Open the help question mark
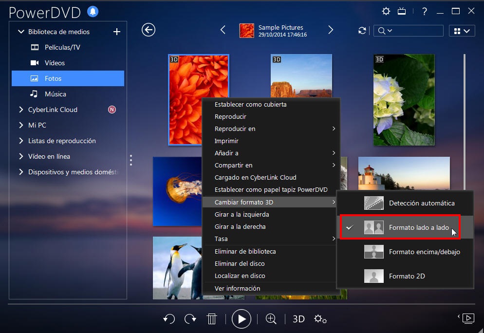 425,11
